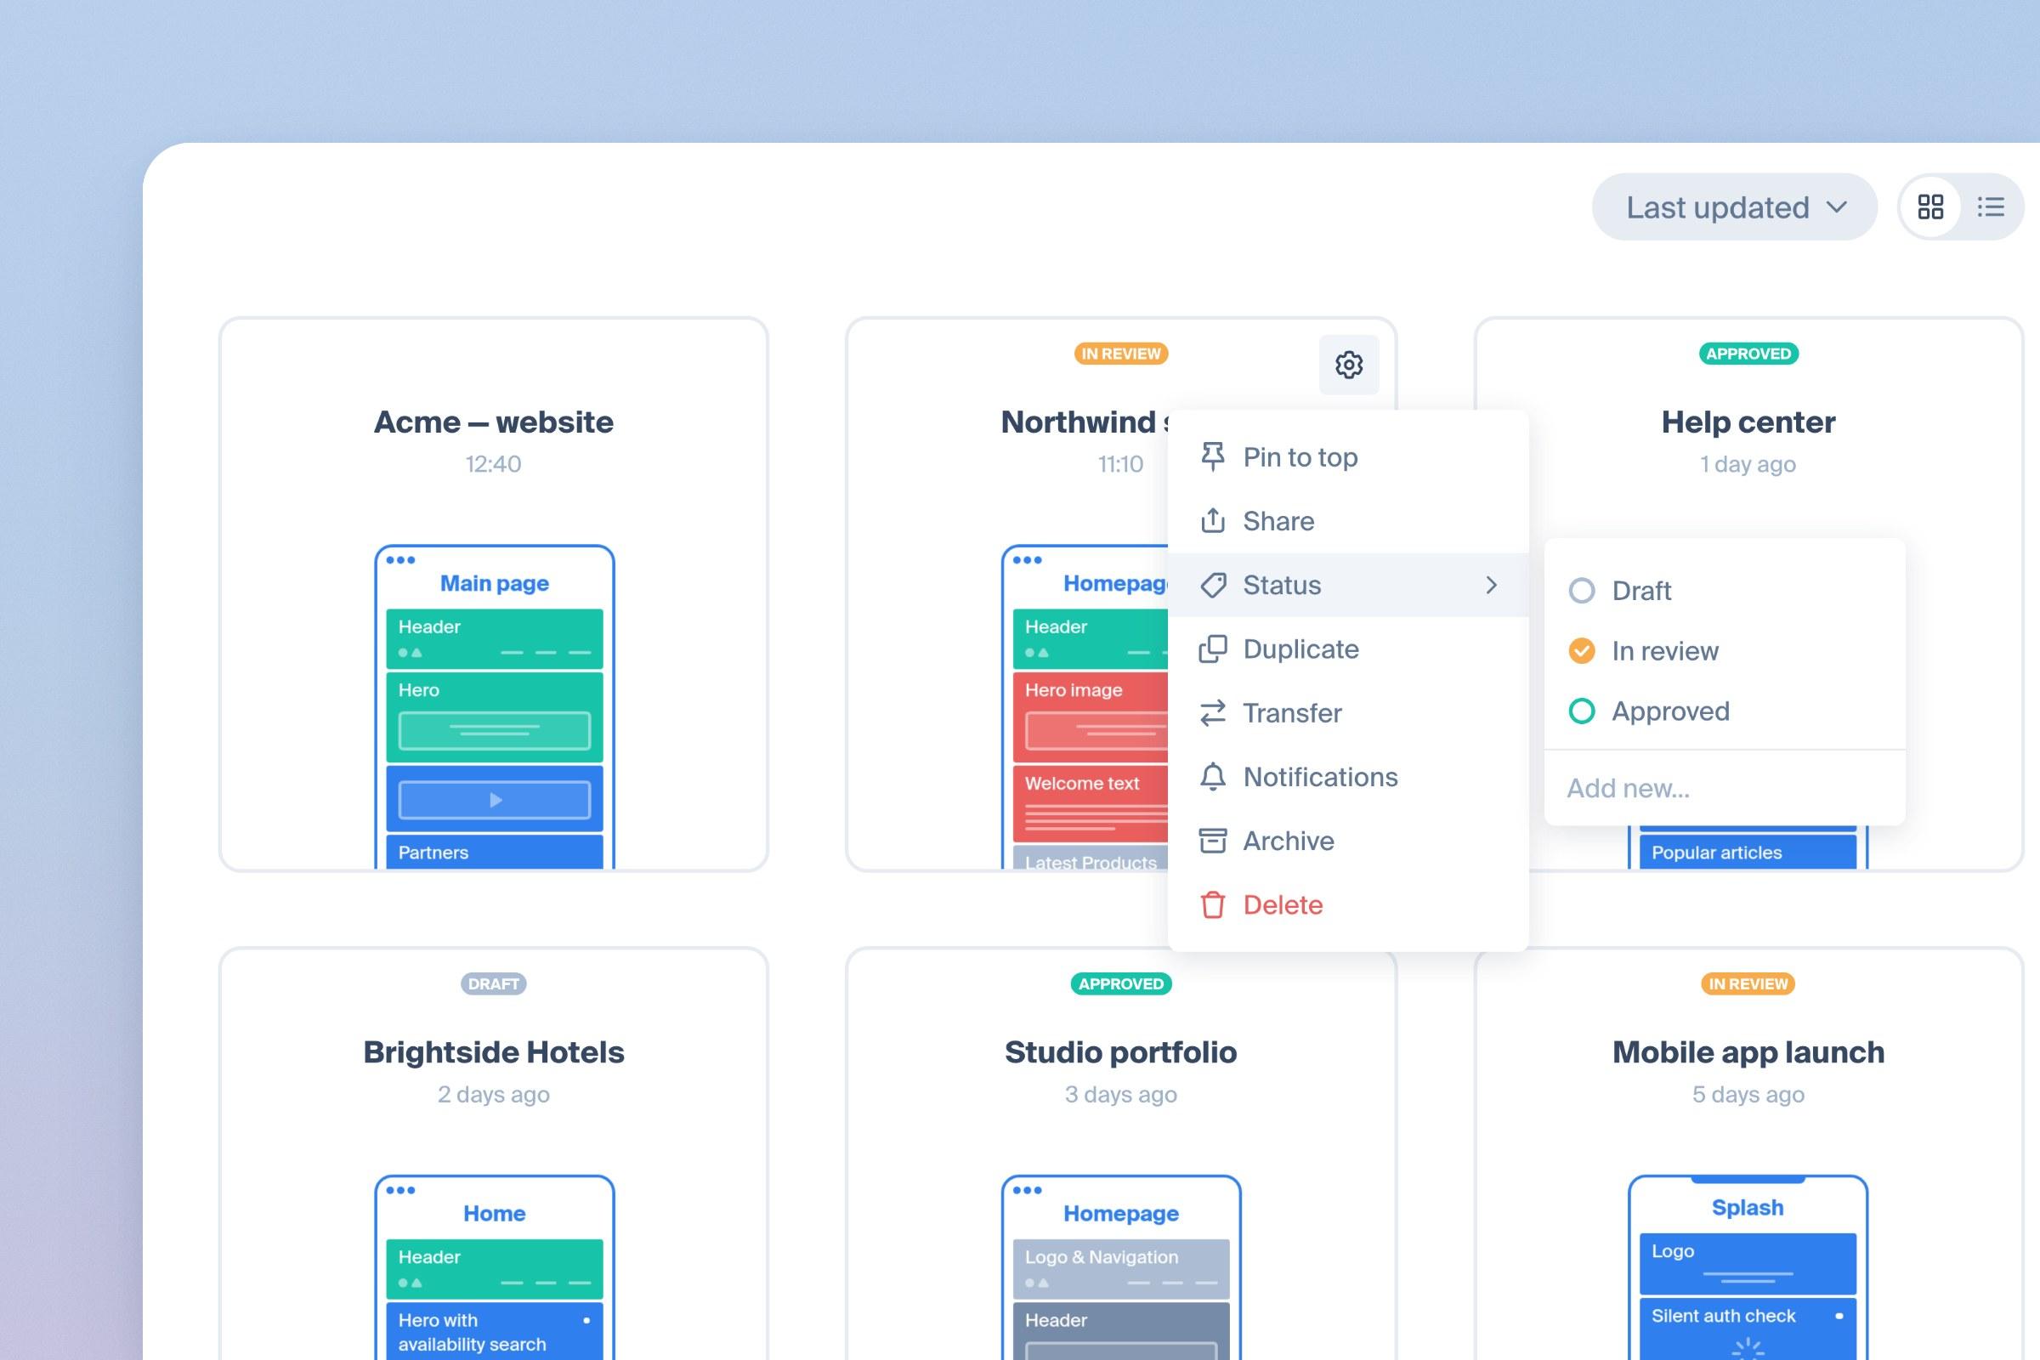Click the tag icon next to Status
2040x1360 pixels.
coord(1213,586)
